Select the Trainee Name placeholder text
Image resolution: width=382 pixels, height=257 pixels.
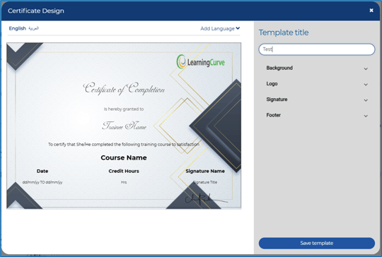pyautogui.click(x=124, y=126)
